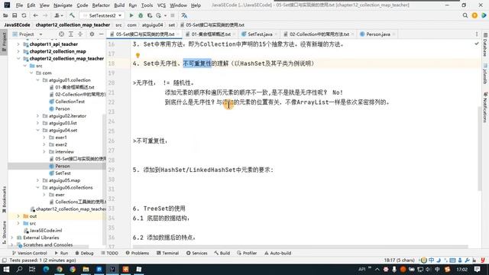Viewport: 489px width, 275px height.
Task: Select SetTest class in project tree
Action: click(63, 173)
